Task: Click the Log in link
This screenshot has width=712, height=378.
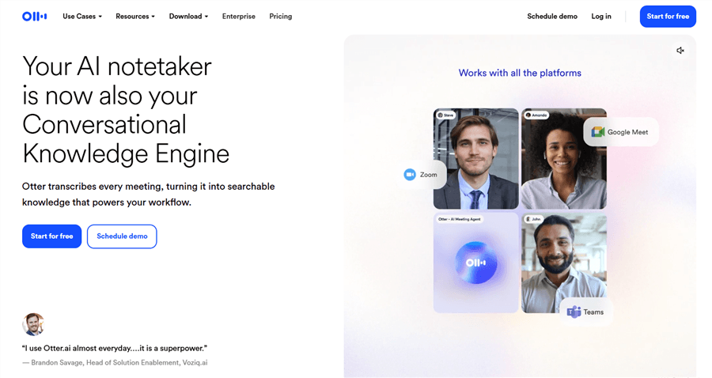Action: pos(601,17)
